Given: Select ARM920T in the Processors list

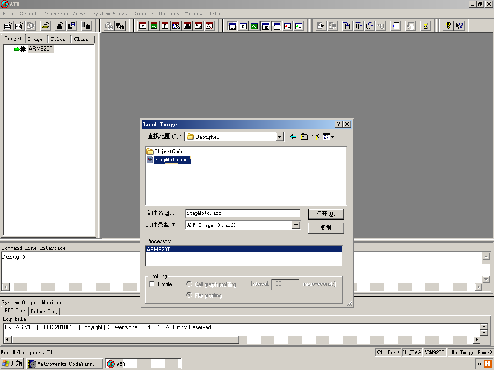Looking at the screenshot, I should tap(244, 250).
